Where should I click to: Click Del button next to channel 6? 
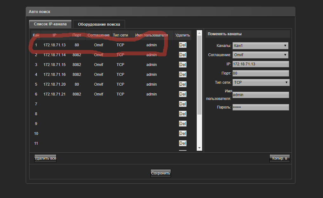[182, 94]
